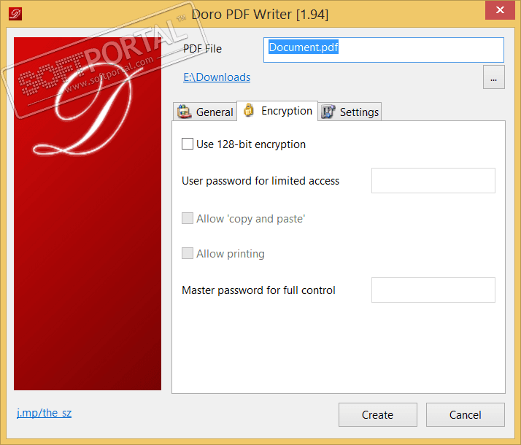Click the Doro app icon in title bar

click(x=15, y=14)
